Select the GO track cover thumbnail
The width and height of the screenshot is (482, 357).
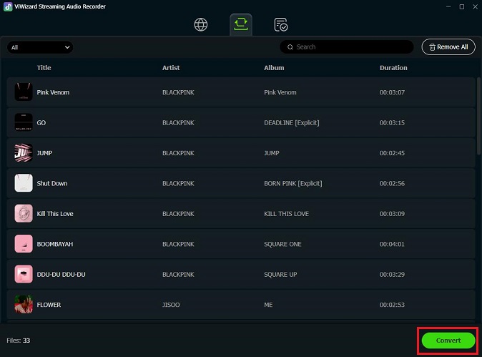(x=24, y=122)
